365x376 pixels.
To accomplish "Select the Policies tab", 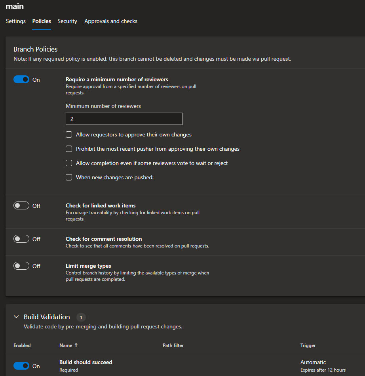I will (x=42, y=21).
